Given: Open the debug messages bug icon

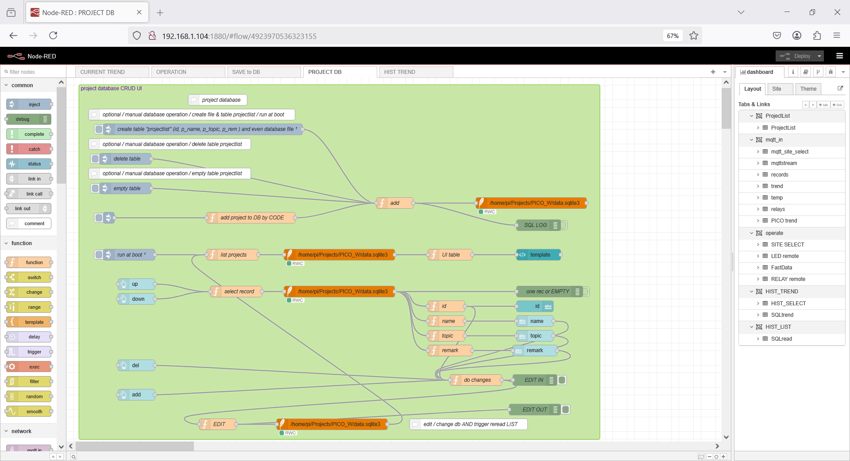Looking at the screenshot, I should point(831,72).
